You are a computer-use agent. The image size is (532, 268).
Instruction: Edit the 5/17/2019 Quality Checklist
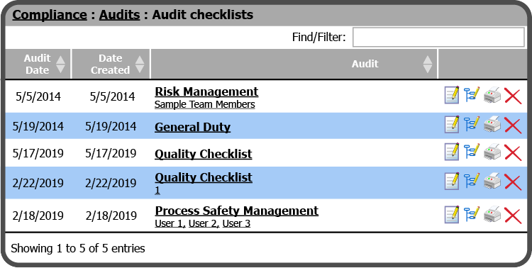click(x=452, y=152)
